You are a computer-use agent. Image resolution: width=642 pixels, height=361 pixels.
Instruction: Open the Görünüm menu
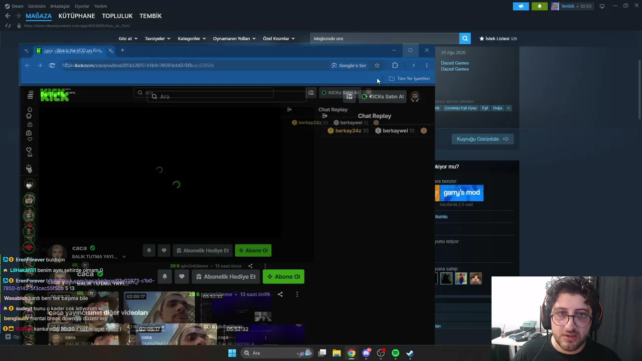pos(37,6)
